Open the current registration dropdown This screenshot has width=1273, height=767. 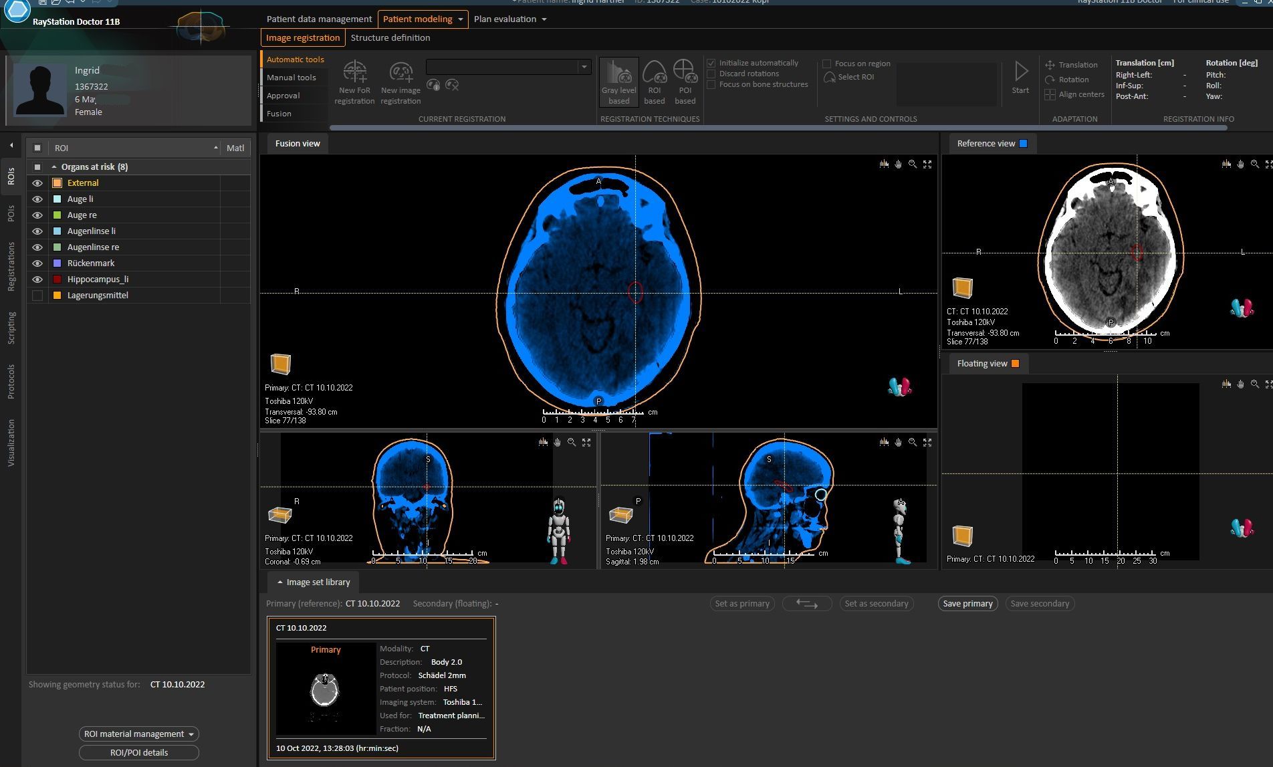[x=584, y=67]
